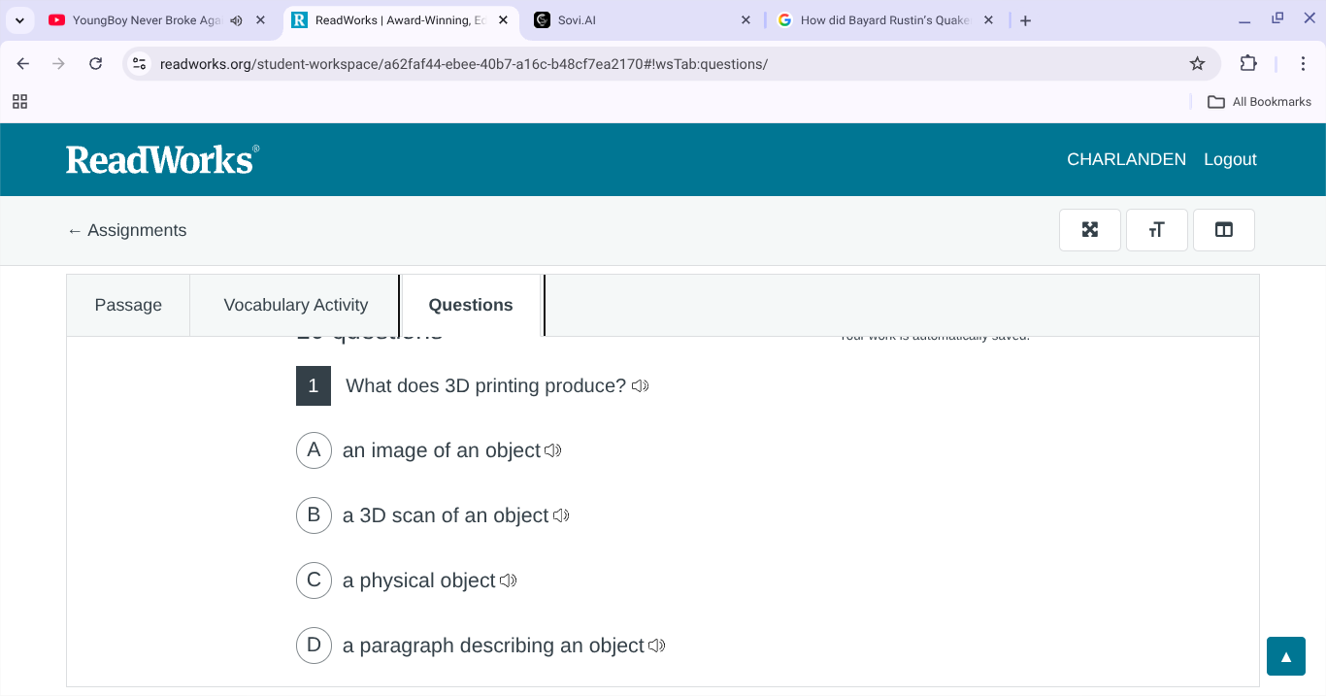1326x696 pixels.
Task: Choose answer option C
Action: pos(314,580)
